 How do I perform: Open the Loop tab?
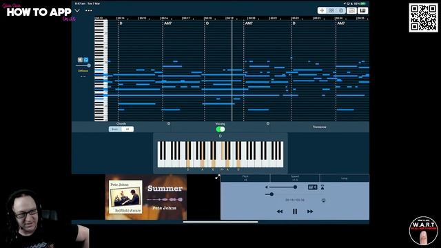pos(345,178)
